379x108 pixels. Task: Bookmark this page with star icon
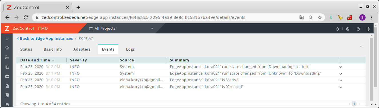[320, 17]
